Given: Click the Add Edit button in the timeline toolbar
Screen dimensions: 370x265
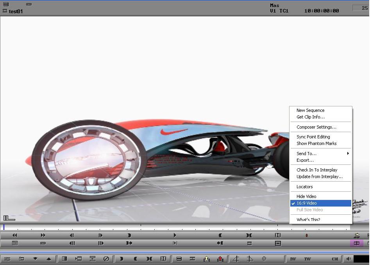Looking at the screenshot, I should [179, 259].
